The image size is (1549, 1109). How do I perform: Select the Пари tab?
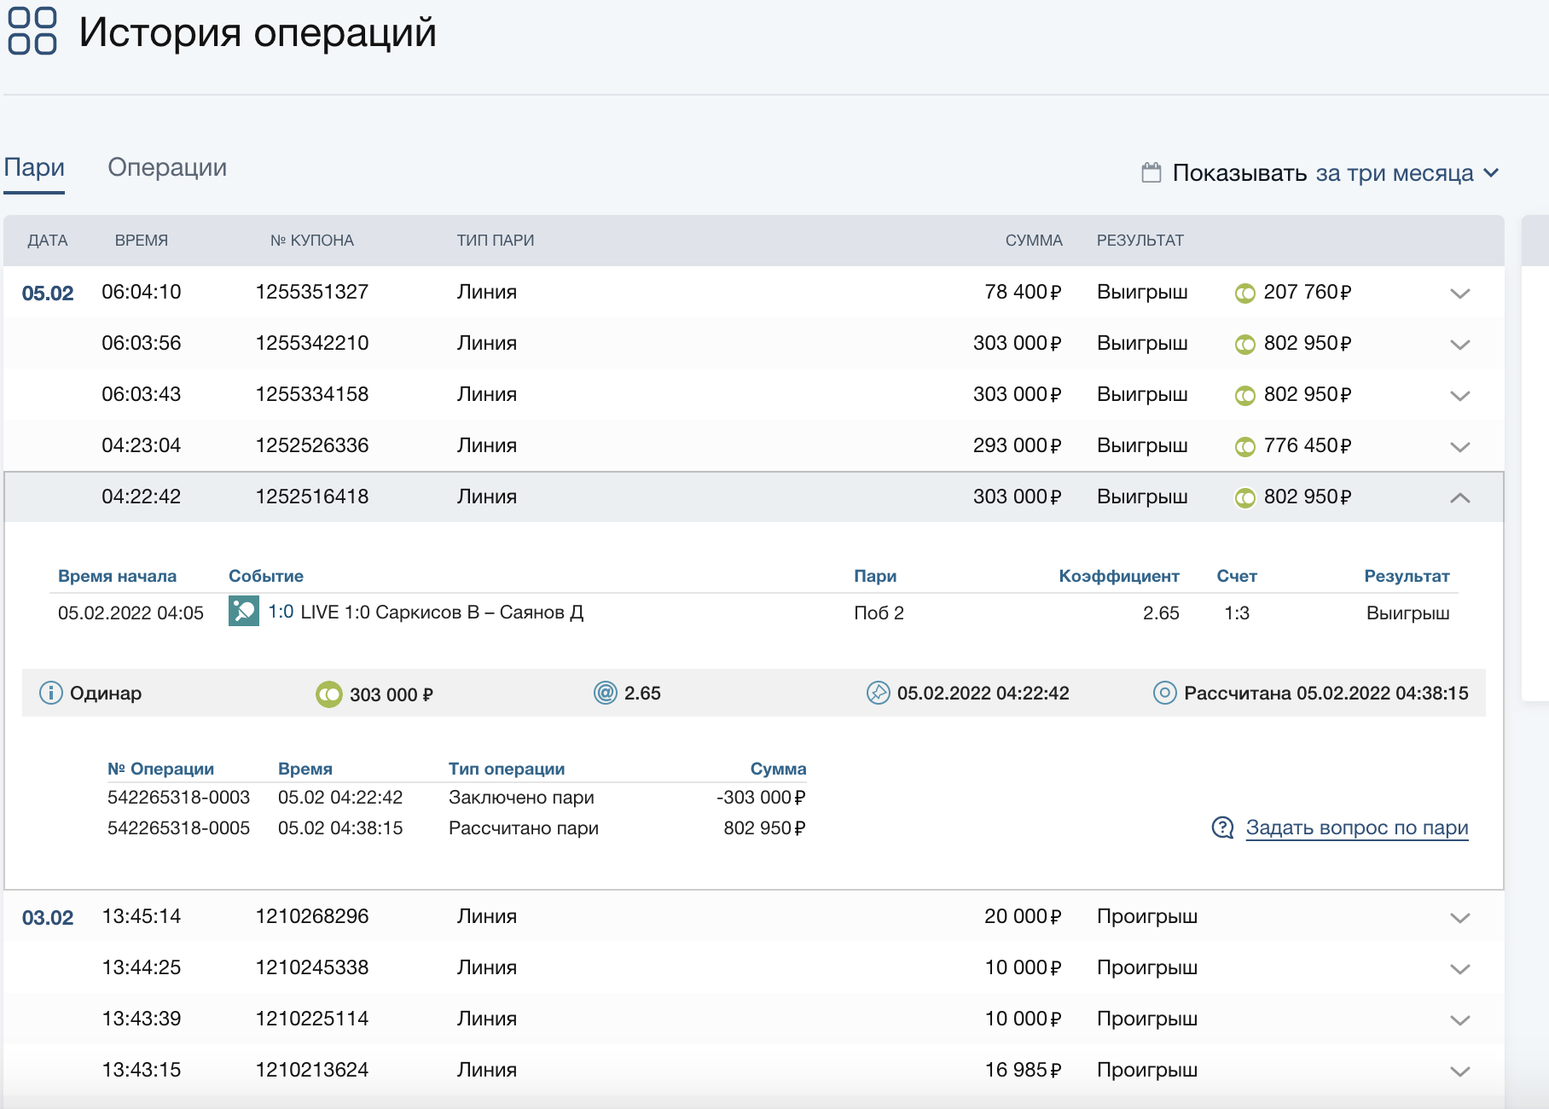[x=34, y=167]
